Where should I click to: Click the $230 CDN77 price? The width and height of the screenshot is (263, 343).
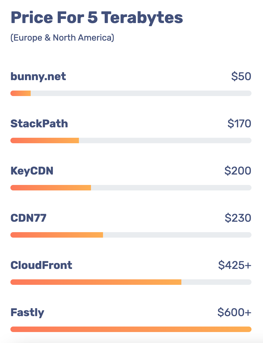point(238,218)
